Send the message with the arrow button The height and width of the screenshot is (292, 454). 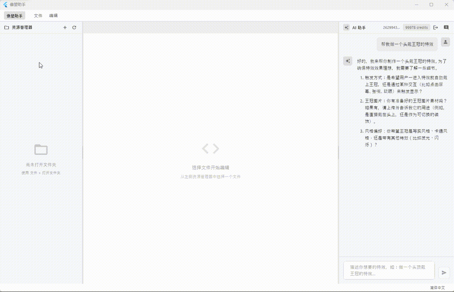(x=444, y=273)
